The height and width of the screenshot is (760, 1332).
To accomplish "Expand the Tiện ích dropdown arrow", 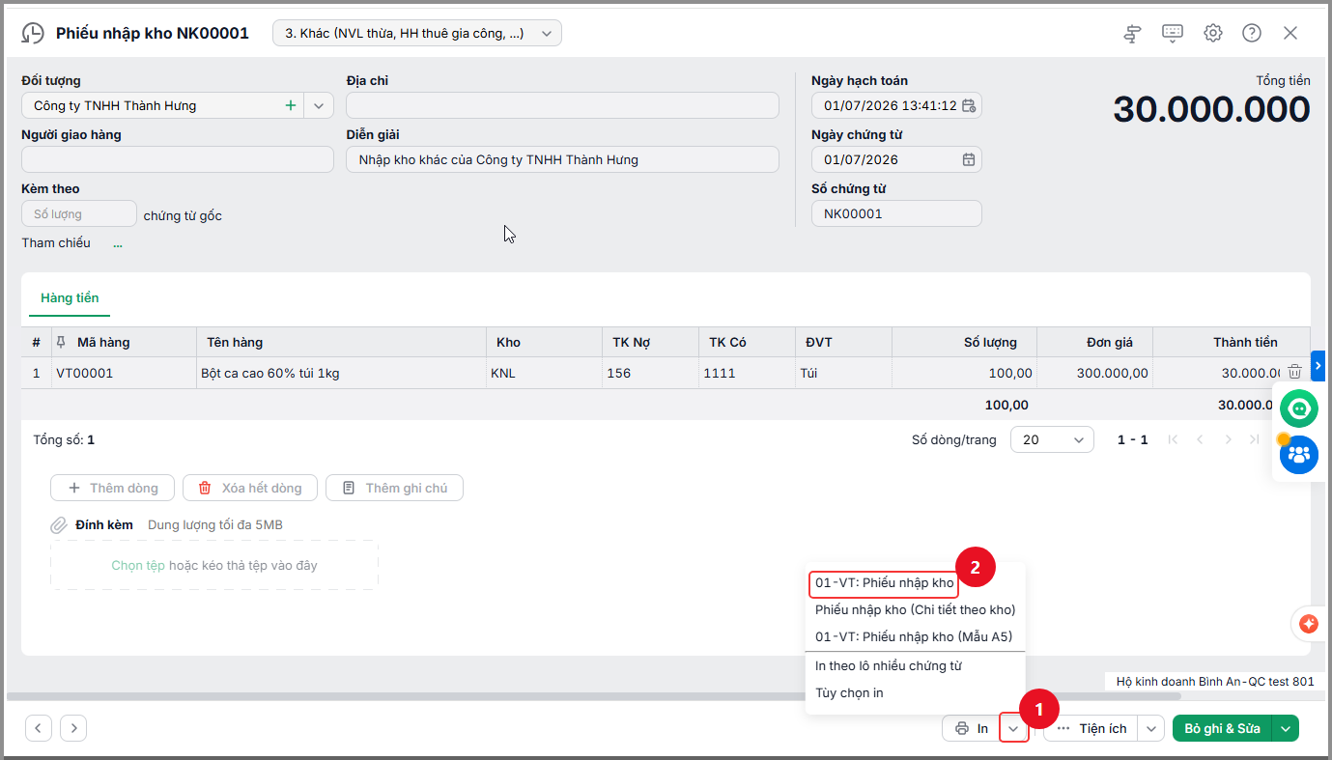I will 1150,728.
